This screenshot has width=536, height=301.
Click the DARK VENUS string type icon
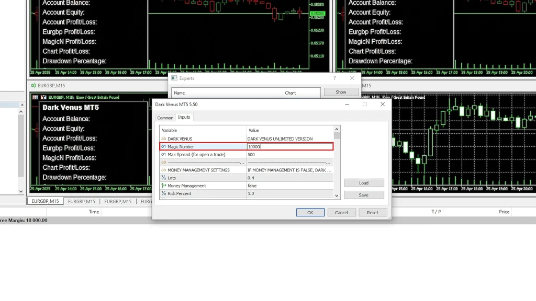[x=163, y=139]
